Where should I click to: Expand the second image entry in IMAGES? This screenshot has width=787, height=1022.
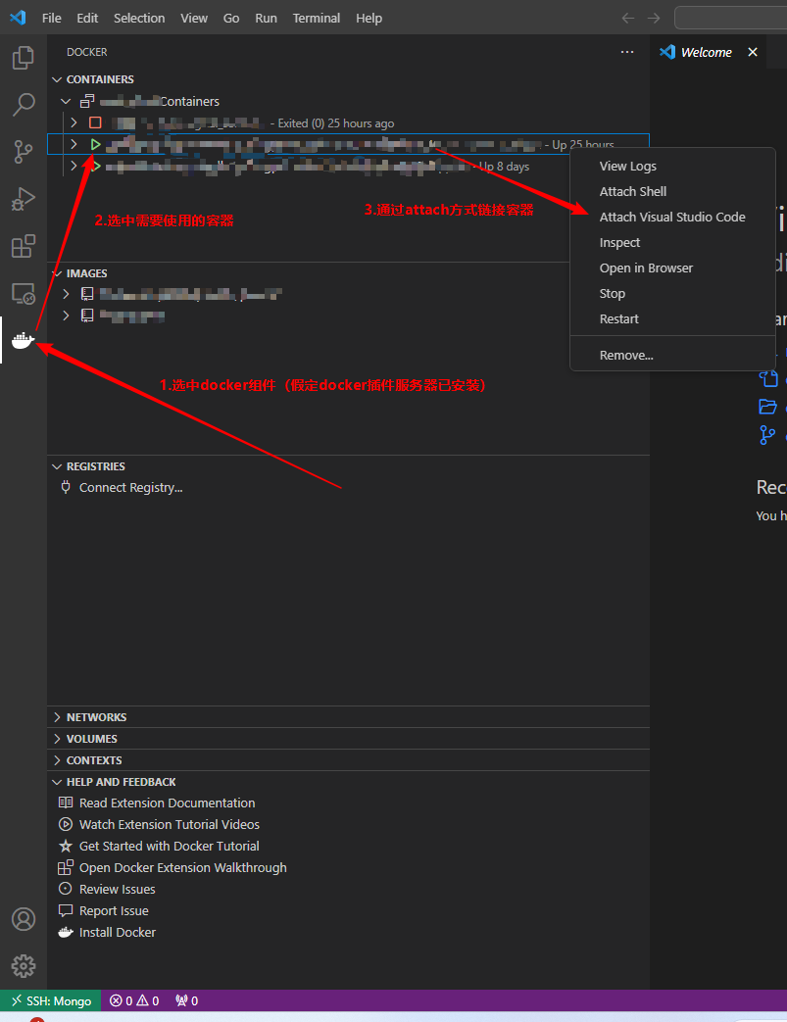click(x=66, y=316)
